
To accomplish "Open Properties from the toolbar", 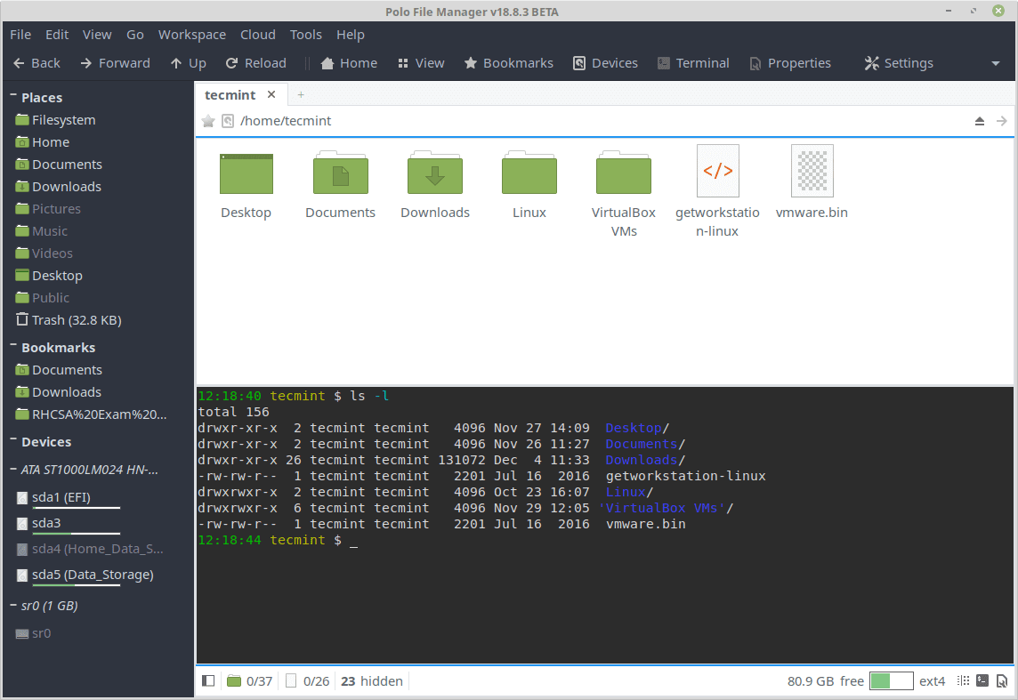I will click(789, 62).
